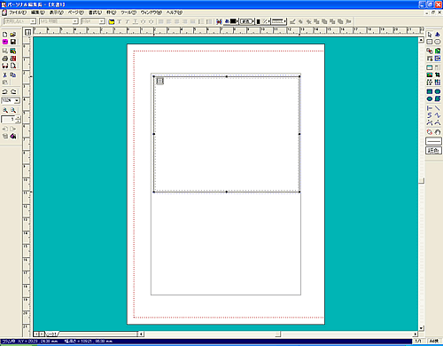Viewport: 443px width, 346px height.
Task: Select the outlined rectangle frame tool on right
Action: point(430,42)
